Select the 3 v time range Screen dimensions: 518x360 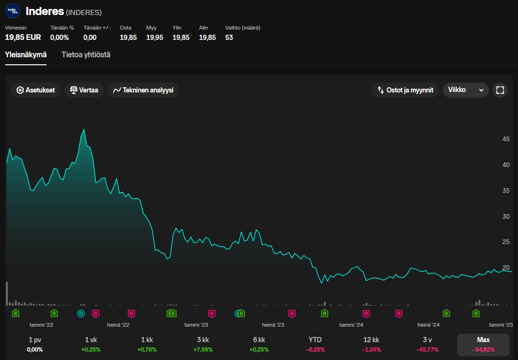tap(427, 345)
